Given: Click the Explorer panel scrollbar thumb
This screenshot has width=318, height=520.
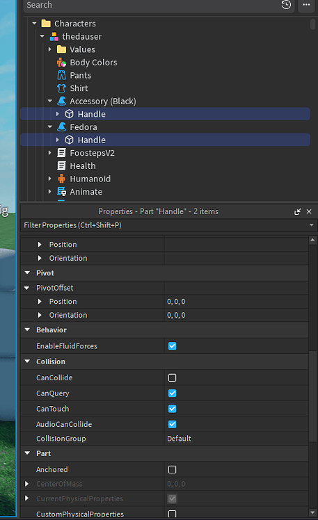Looking at the screenshot, I should [x=312, y=24].
